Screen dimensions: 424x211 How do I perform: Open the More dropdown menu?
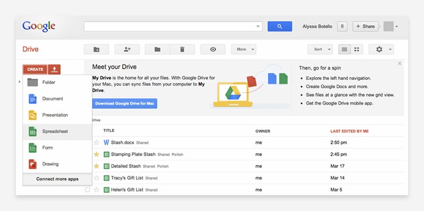point(244,49)
